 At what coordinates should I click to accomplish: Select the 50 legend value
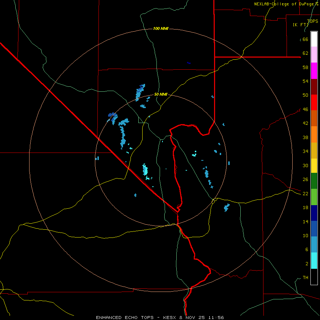point(305,95)
